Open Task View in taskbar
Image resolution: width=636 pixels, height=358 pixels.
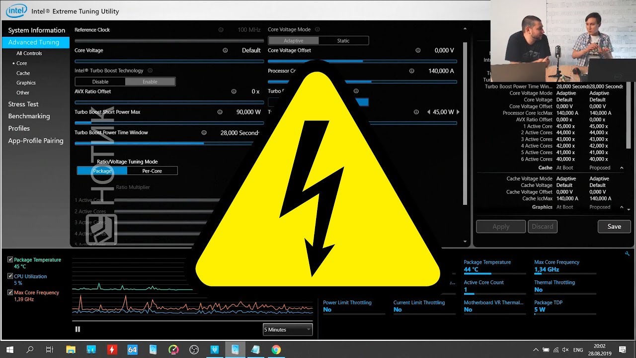(x=49, y=350)
